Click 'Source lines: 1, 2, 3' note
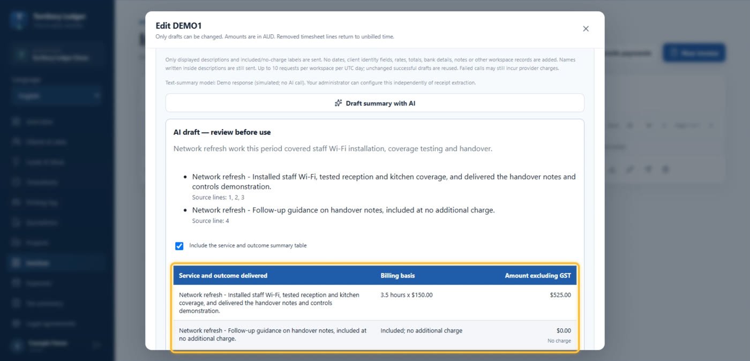The width and height of the screenshot is (750, 361). (218, 198)
